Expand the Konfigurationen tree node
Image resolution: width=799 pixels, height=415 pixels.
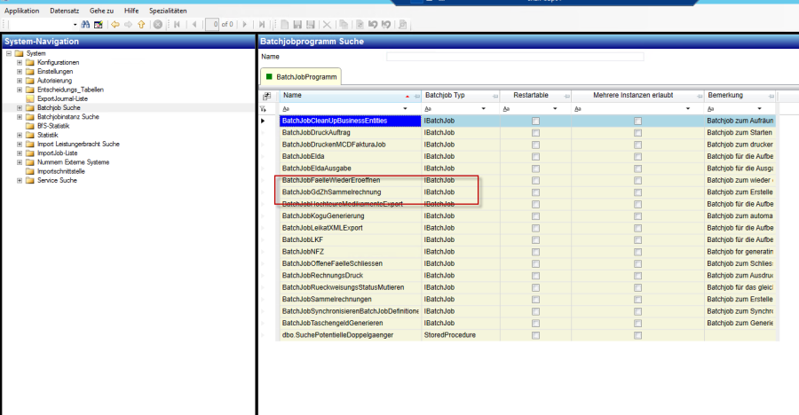pyautogui.click(x=20, y=63)
